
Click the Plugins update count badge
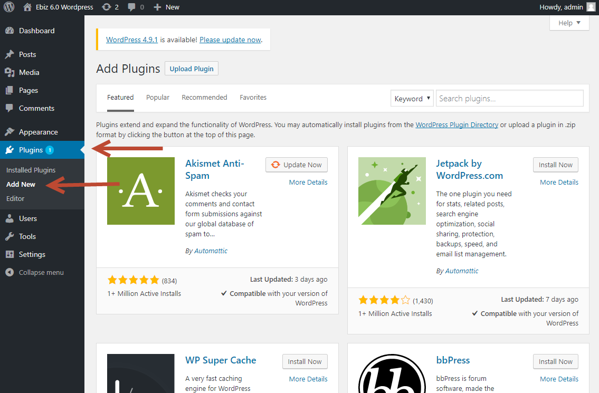(x=50, y=150)
